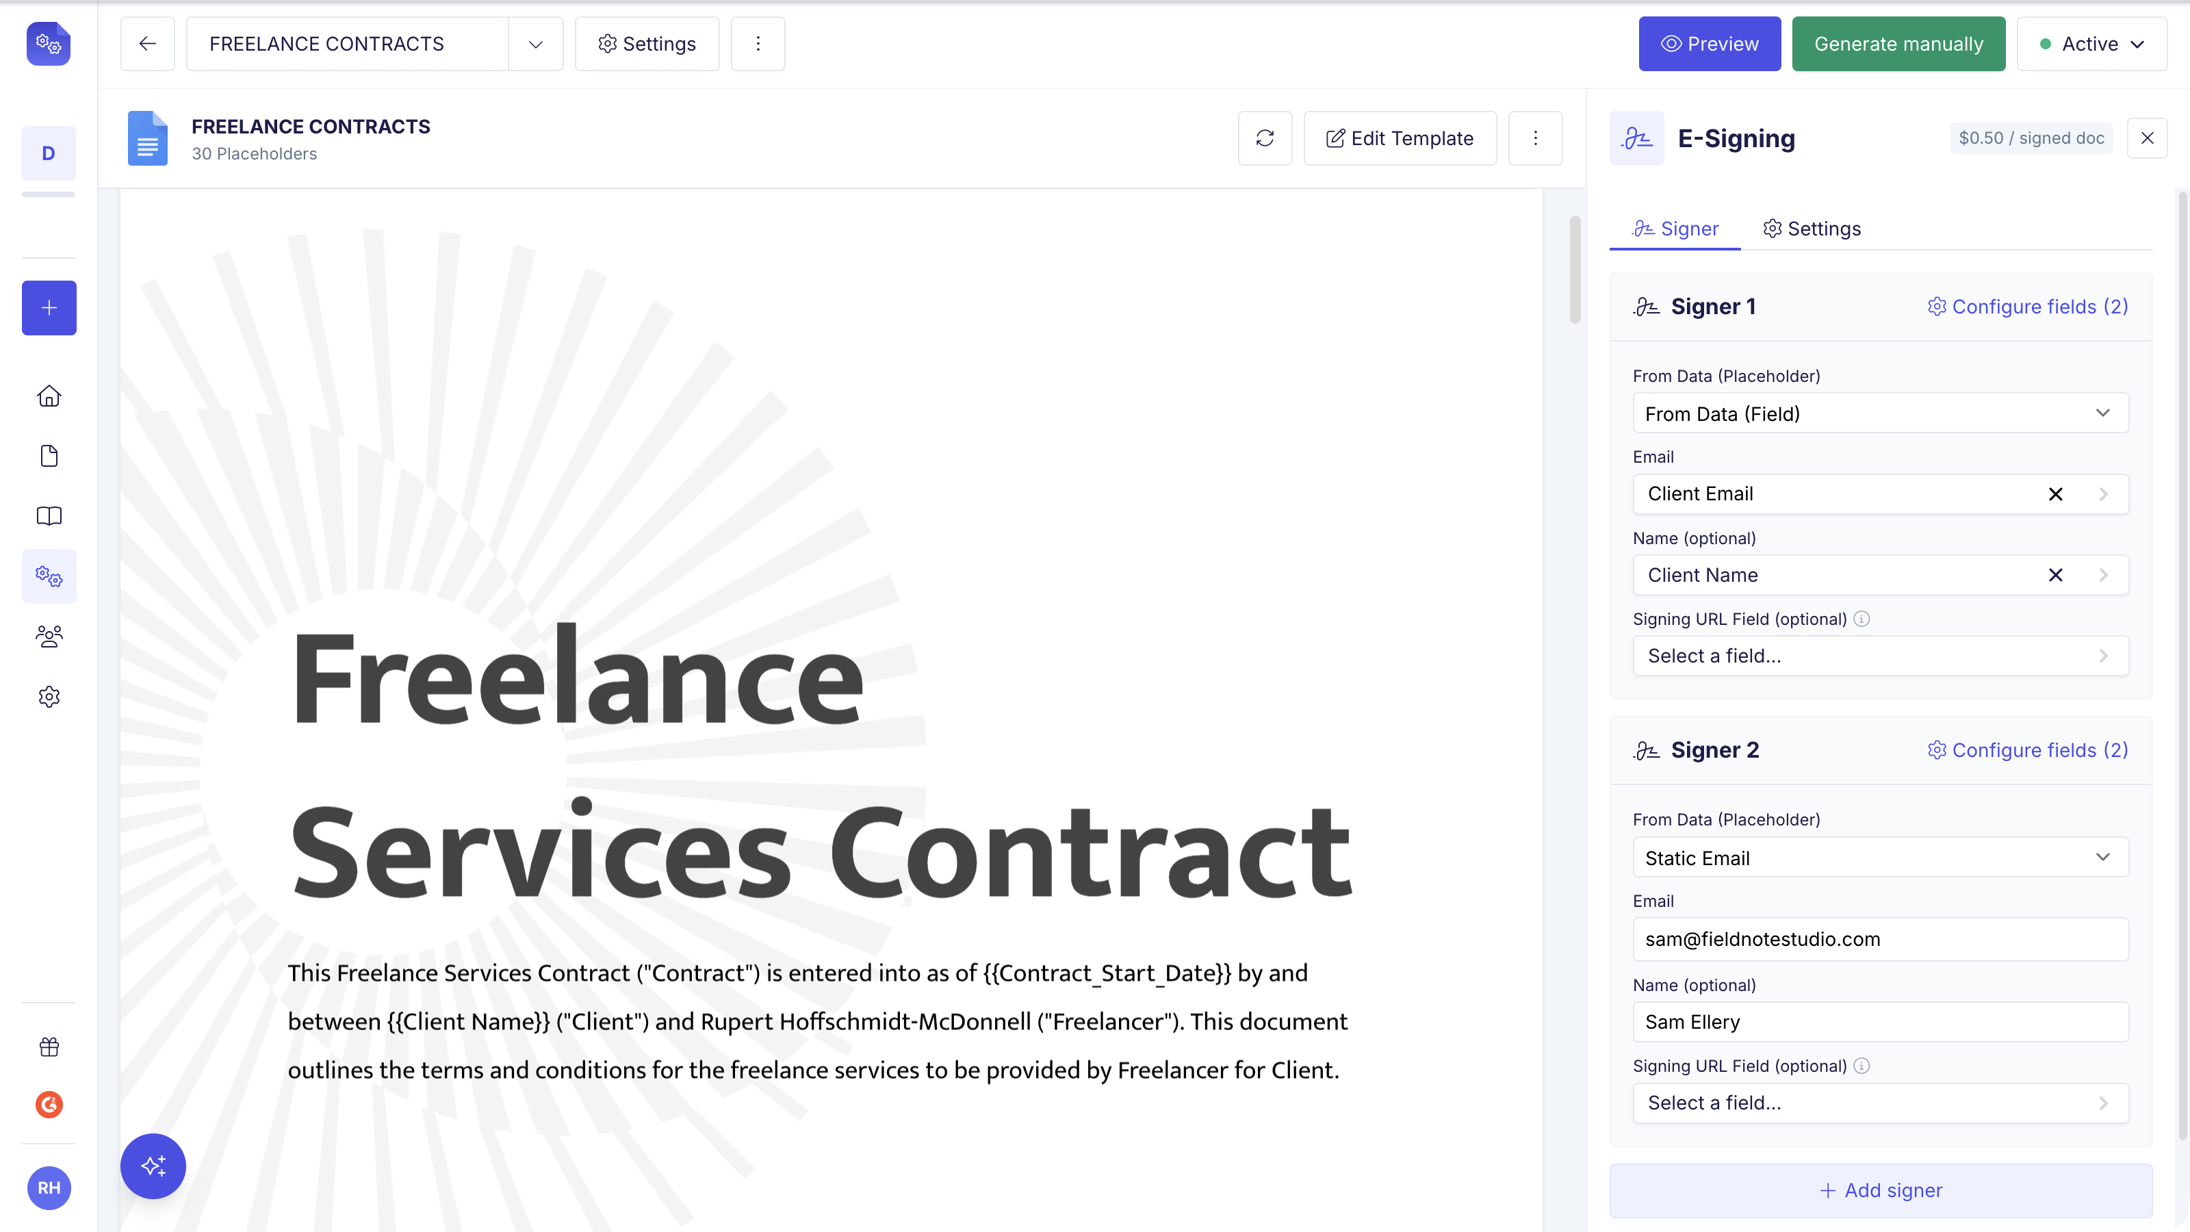Click the plus create button in sidebar

click(49, 308)
